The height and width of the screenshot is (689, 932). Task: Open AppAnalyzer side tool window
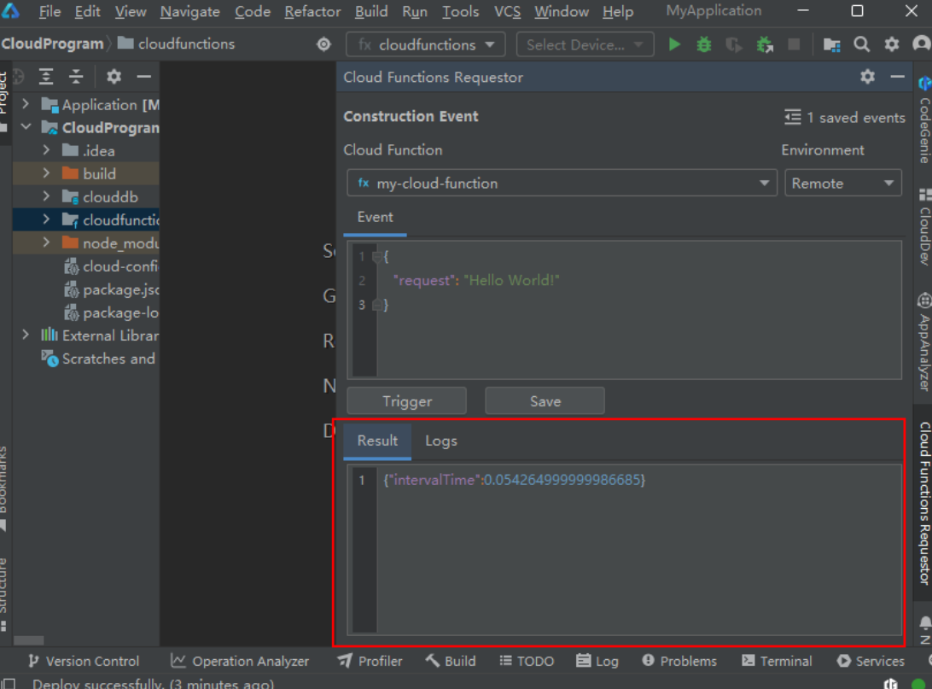click(x=925, y=342)
